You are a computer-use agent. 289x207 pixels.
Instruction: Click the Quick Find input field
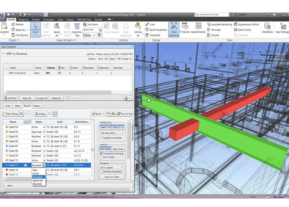click(x=91, y=30)
